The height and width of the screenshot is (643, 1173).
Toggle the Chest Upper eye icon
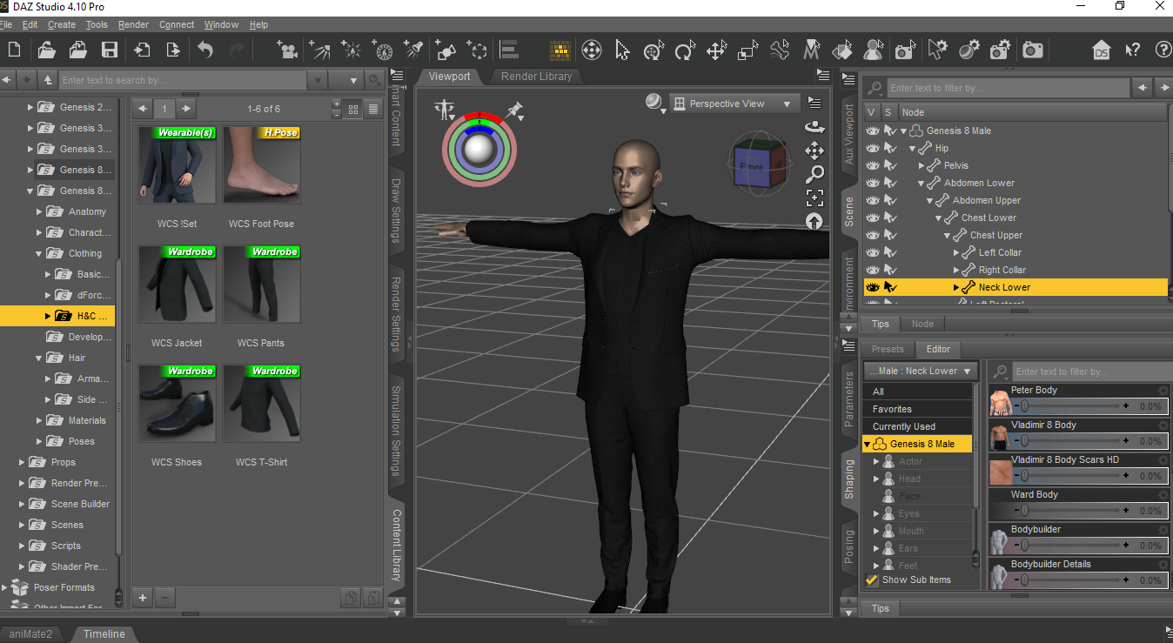[872, 235]
